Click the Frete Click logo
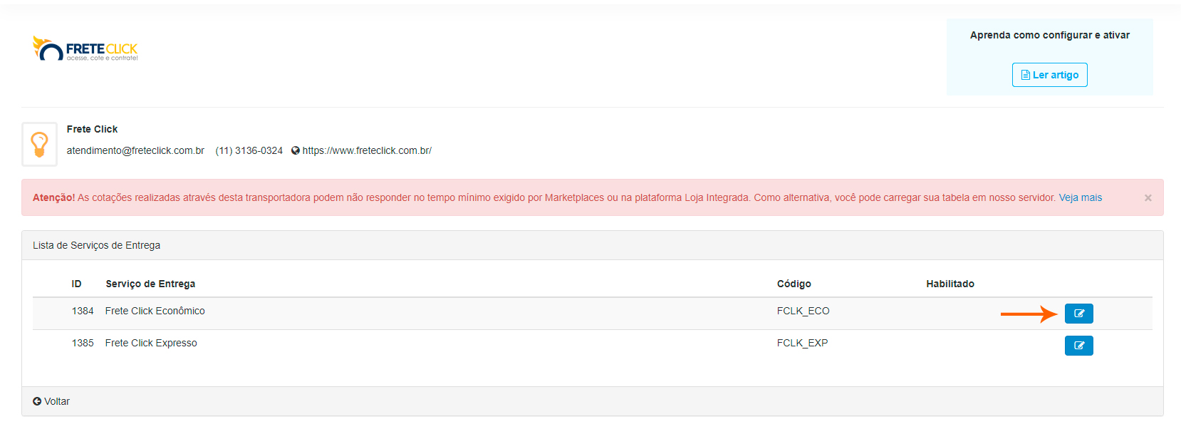The image size is (1181, 444). tap(85, 48)
